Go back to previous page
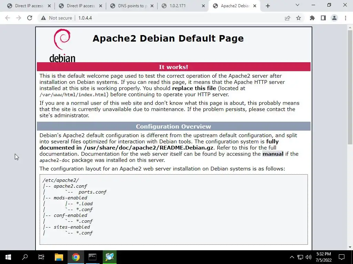The width and height of the screenshot is (353, 264). click(x=8, y=18)
